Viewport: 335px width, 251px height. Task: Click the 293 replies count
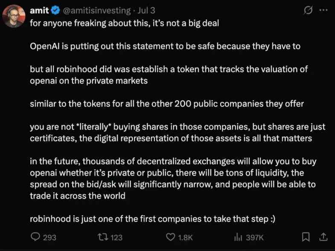[50, 237]
